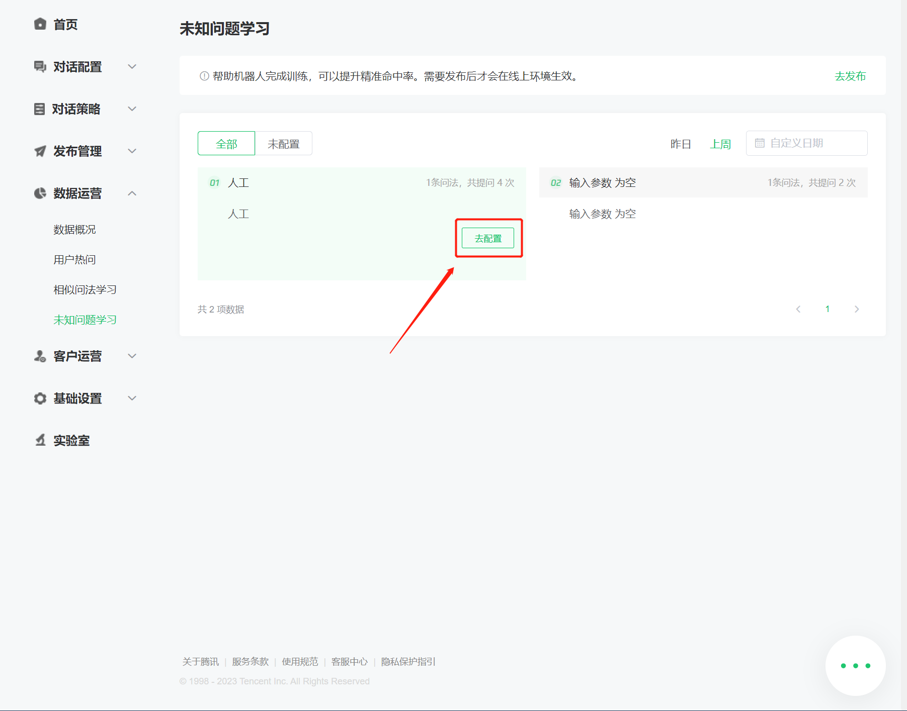
Task: Click the 关于腾讯 footer link
Action: click(x=200, y=661)
